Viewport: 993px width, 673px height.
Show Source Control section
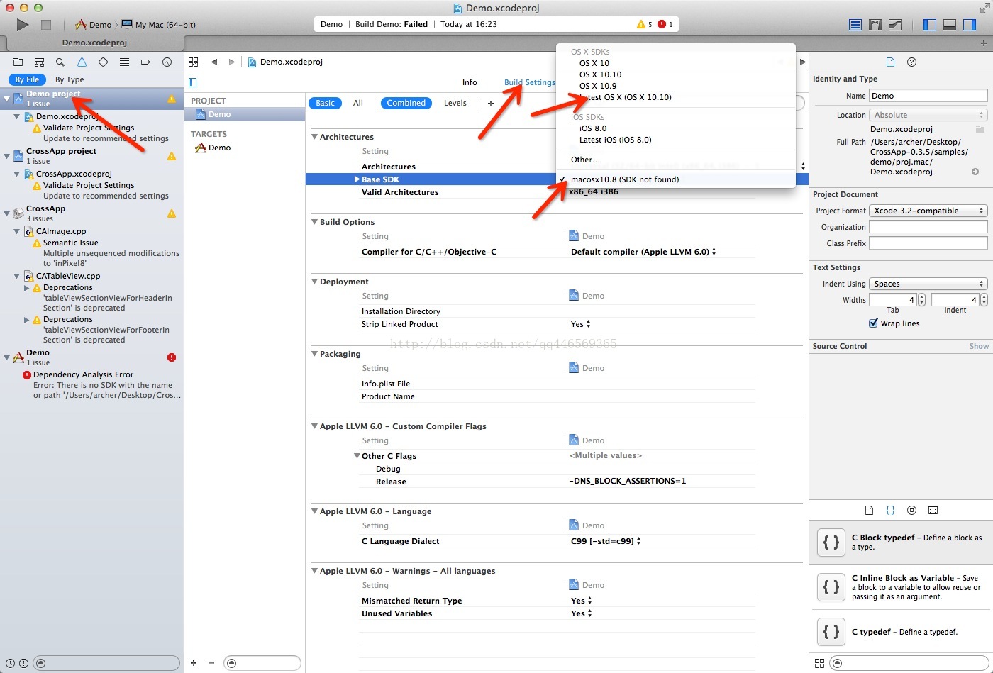coord(979,346)
